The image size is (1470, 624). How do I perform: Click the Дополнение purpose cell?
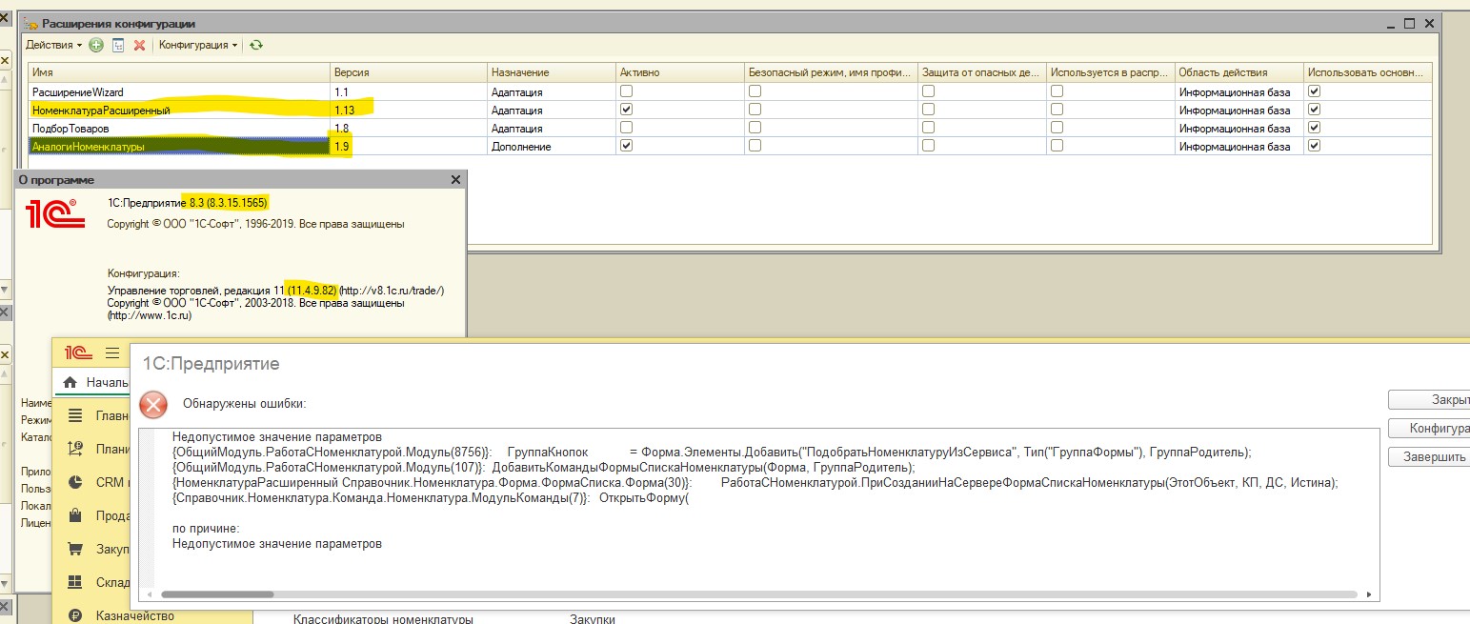551,146
